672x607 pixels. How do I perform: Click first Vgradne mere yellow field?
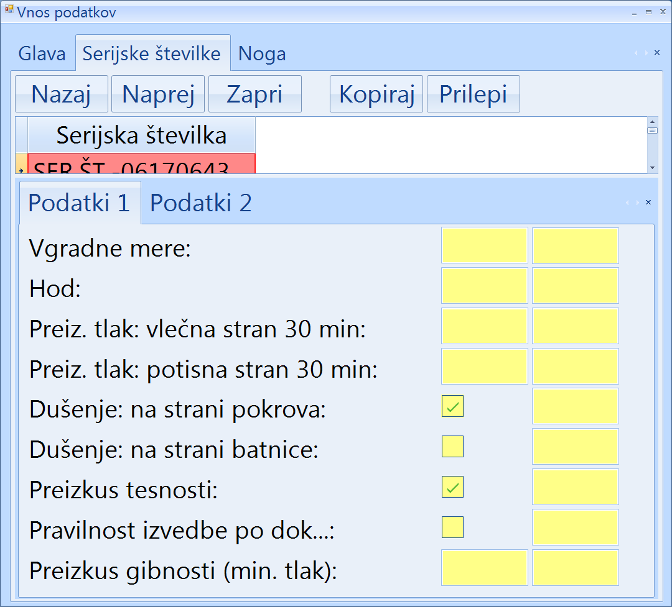coord(485,246)
